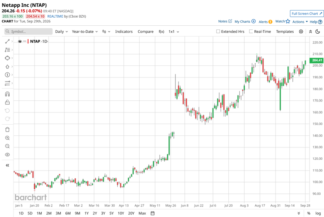The image size is (324, 217).
Task: Select the 2M time range
Action: [x=49, y=213]
